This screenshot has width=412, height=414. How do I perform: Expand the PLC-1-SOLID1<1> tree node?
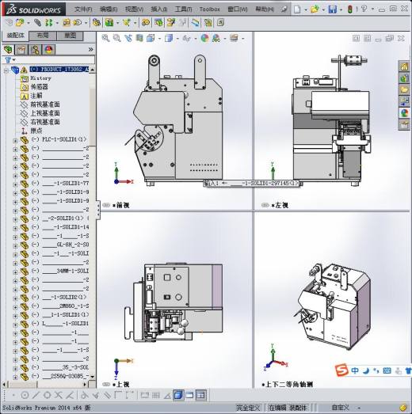(x=15, y=141)
